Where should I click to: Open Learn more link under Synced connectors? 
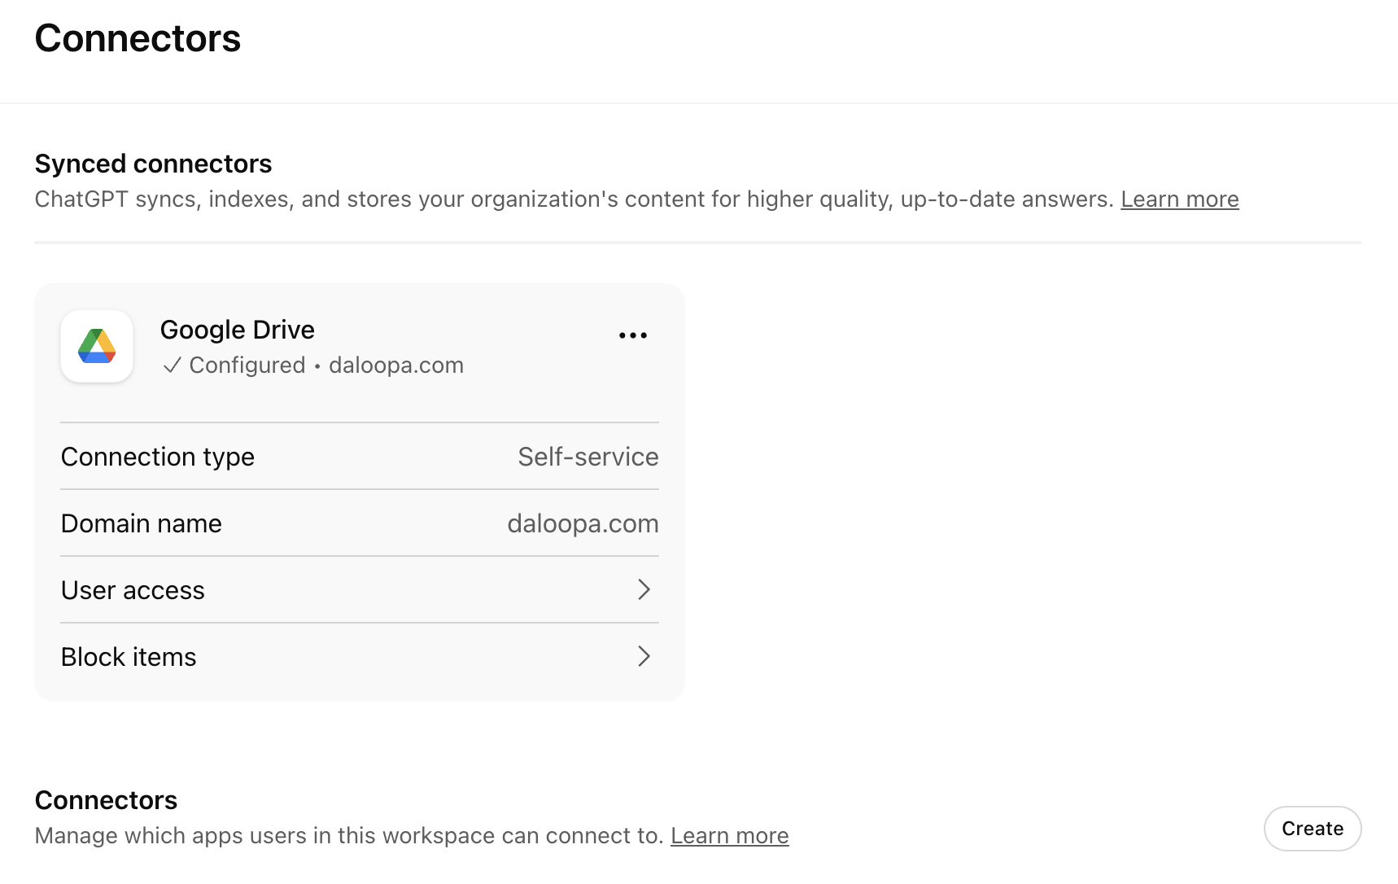1180,199
